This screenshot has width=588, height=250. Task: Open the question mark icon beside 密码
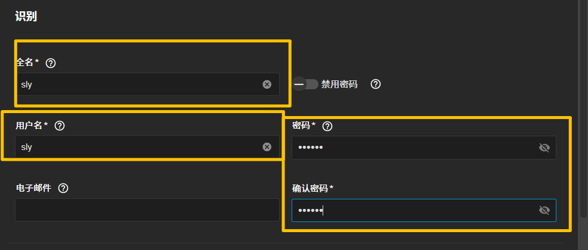point(327,126)
